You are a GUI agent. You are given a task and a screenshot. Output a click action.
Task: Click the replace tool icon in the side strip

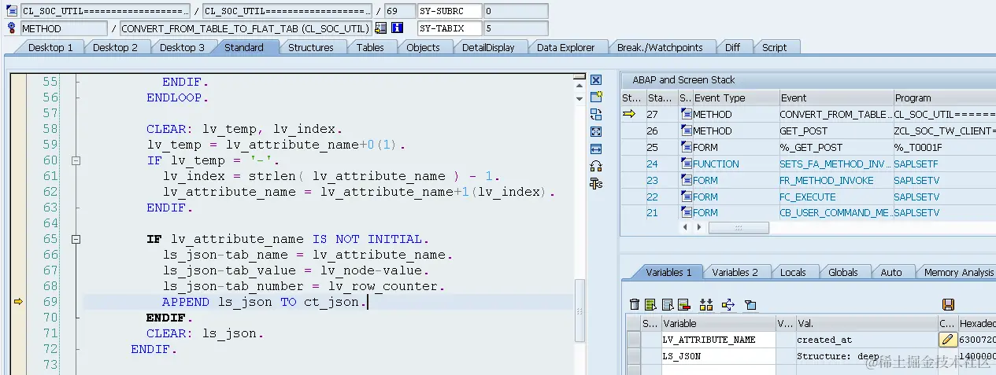(x=596, y=114)
